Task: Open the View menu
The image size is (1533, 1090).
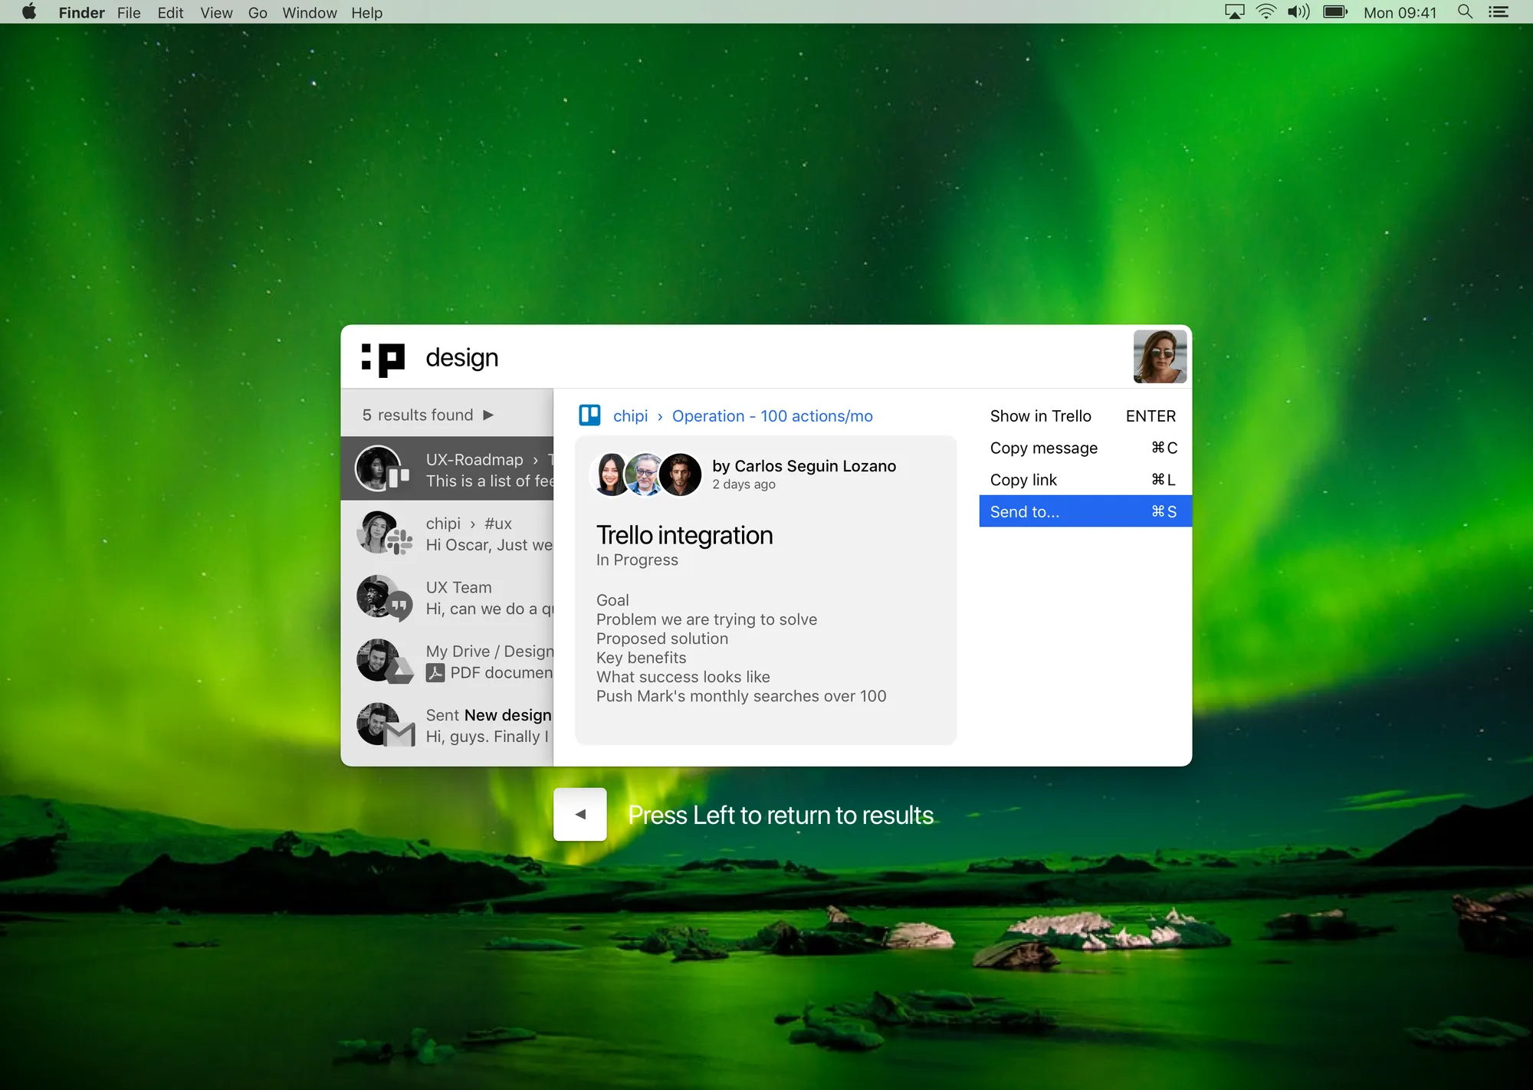Action: pos(216,12)
